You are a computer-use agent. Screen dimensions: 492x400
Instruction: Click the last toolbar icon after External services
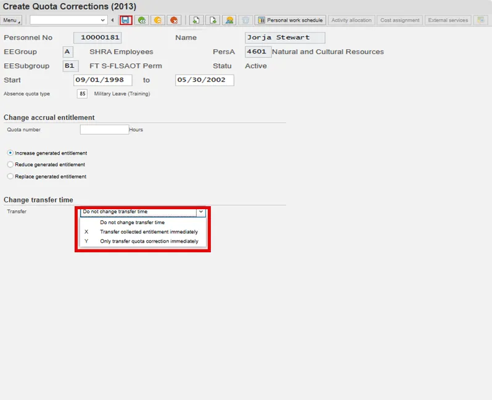(481, 20)
